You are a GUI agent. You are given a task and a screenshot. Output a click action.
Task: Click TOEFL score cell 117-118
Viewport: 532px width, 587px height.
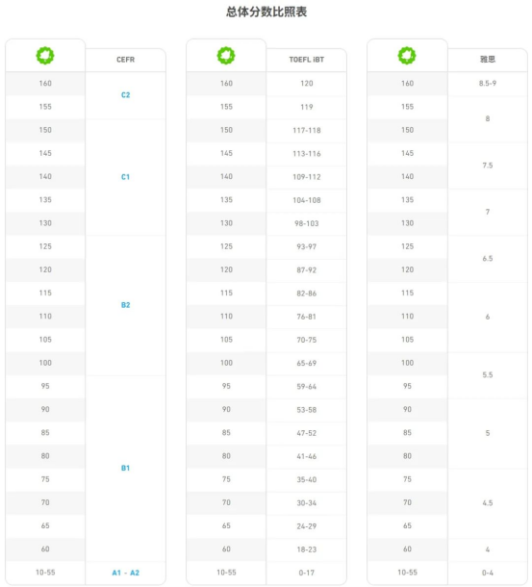[x=307, y=130]
